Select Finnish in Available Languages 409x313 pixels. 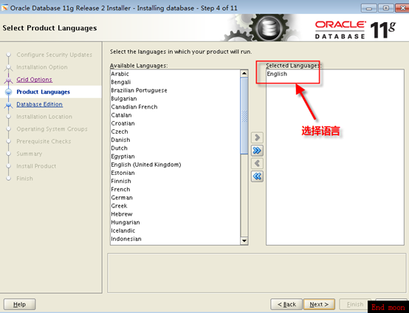175,181
